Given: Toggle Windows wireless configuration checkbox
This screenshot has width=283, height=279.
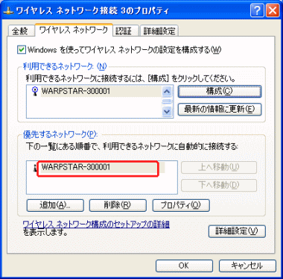Looking at the screenshot, I should pyautogui.click(x=22, y=50).
